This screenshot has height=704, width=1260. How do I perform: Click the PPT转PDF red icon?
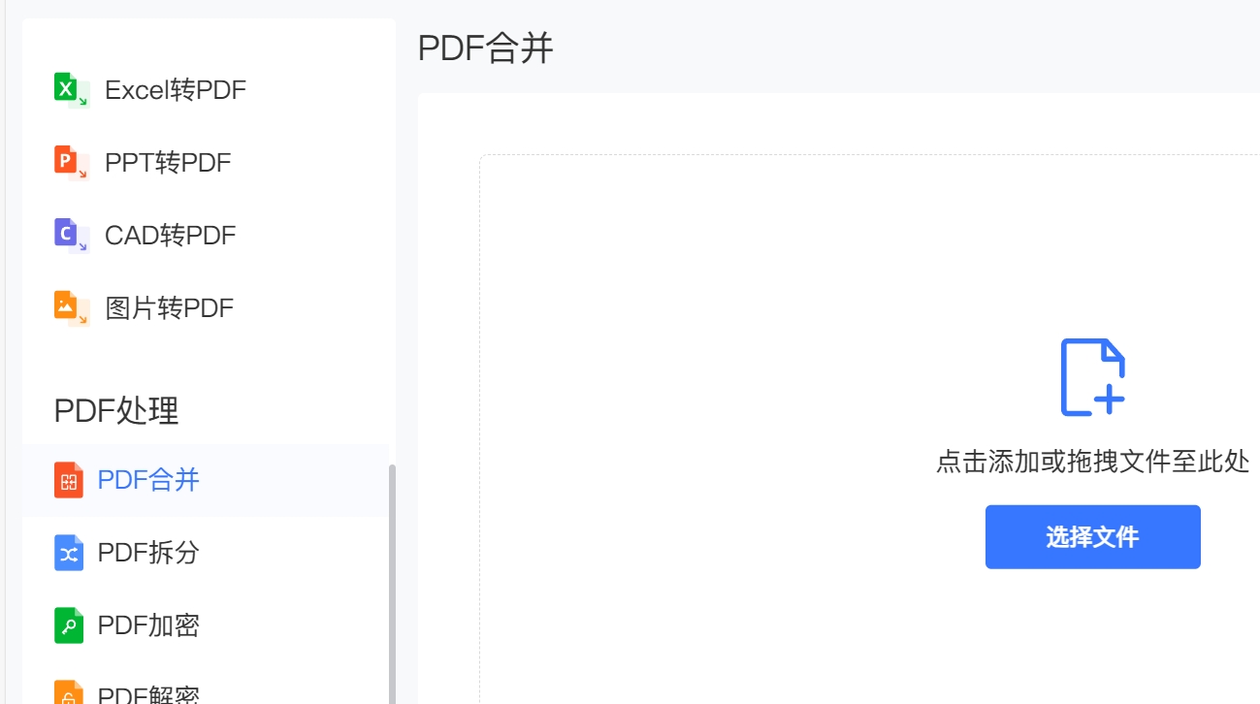point(68,162)
